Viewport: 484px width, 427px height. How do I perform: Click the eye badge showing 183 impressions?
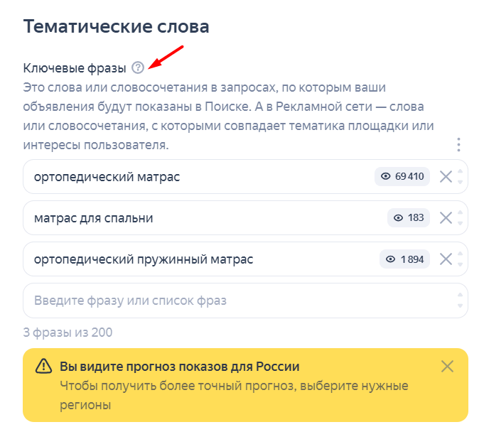[409, 218]
